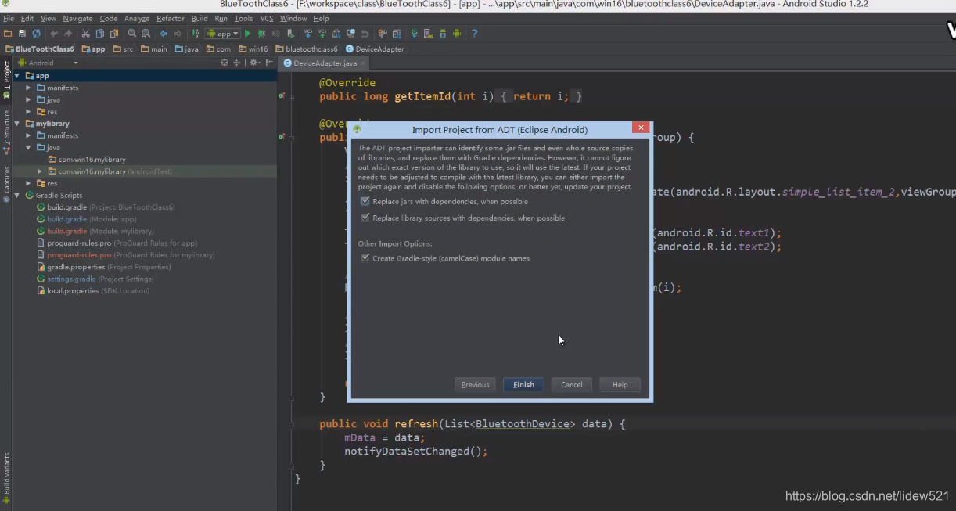Uncheck Replace library sources with dependencies option
The height and width of the screenshot is (511, 956).
365,218
